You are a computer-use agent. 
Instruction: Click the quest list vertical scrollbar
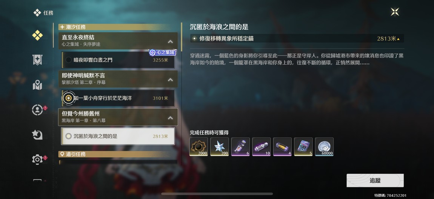click(182, 37)
